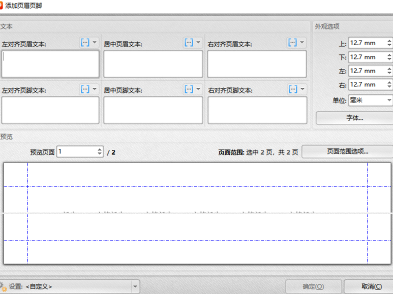
Task: Expand macro dropdown arrow for 右对齐页脚文本
Action: pos(303,89)
